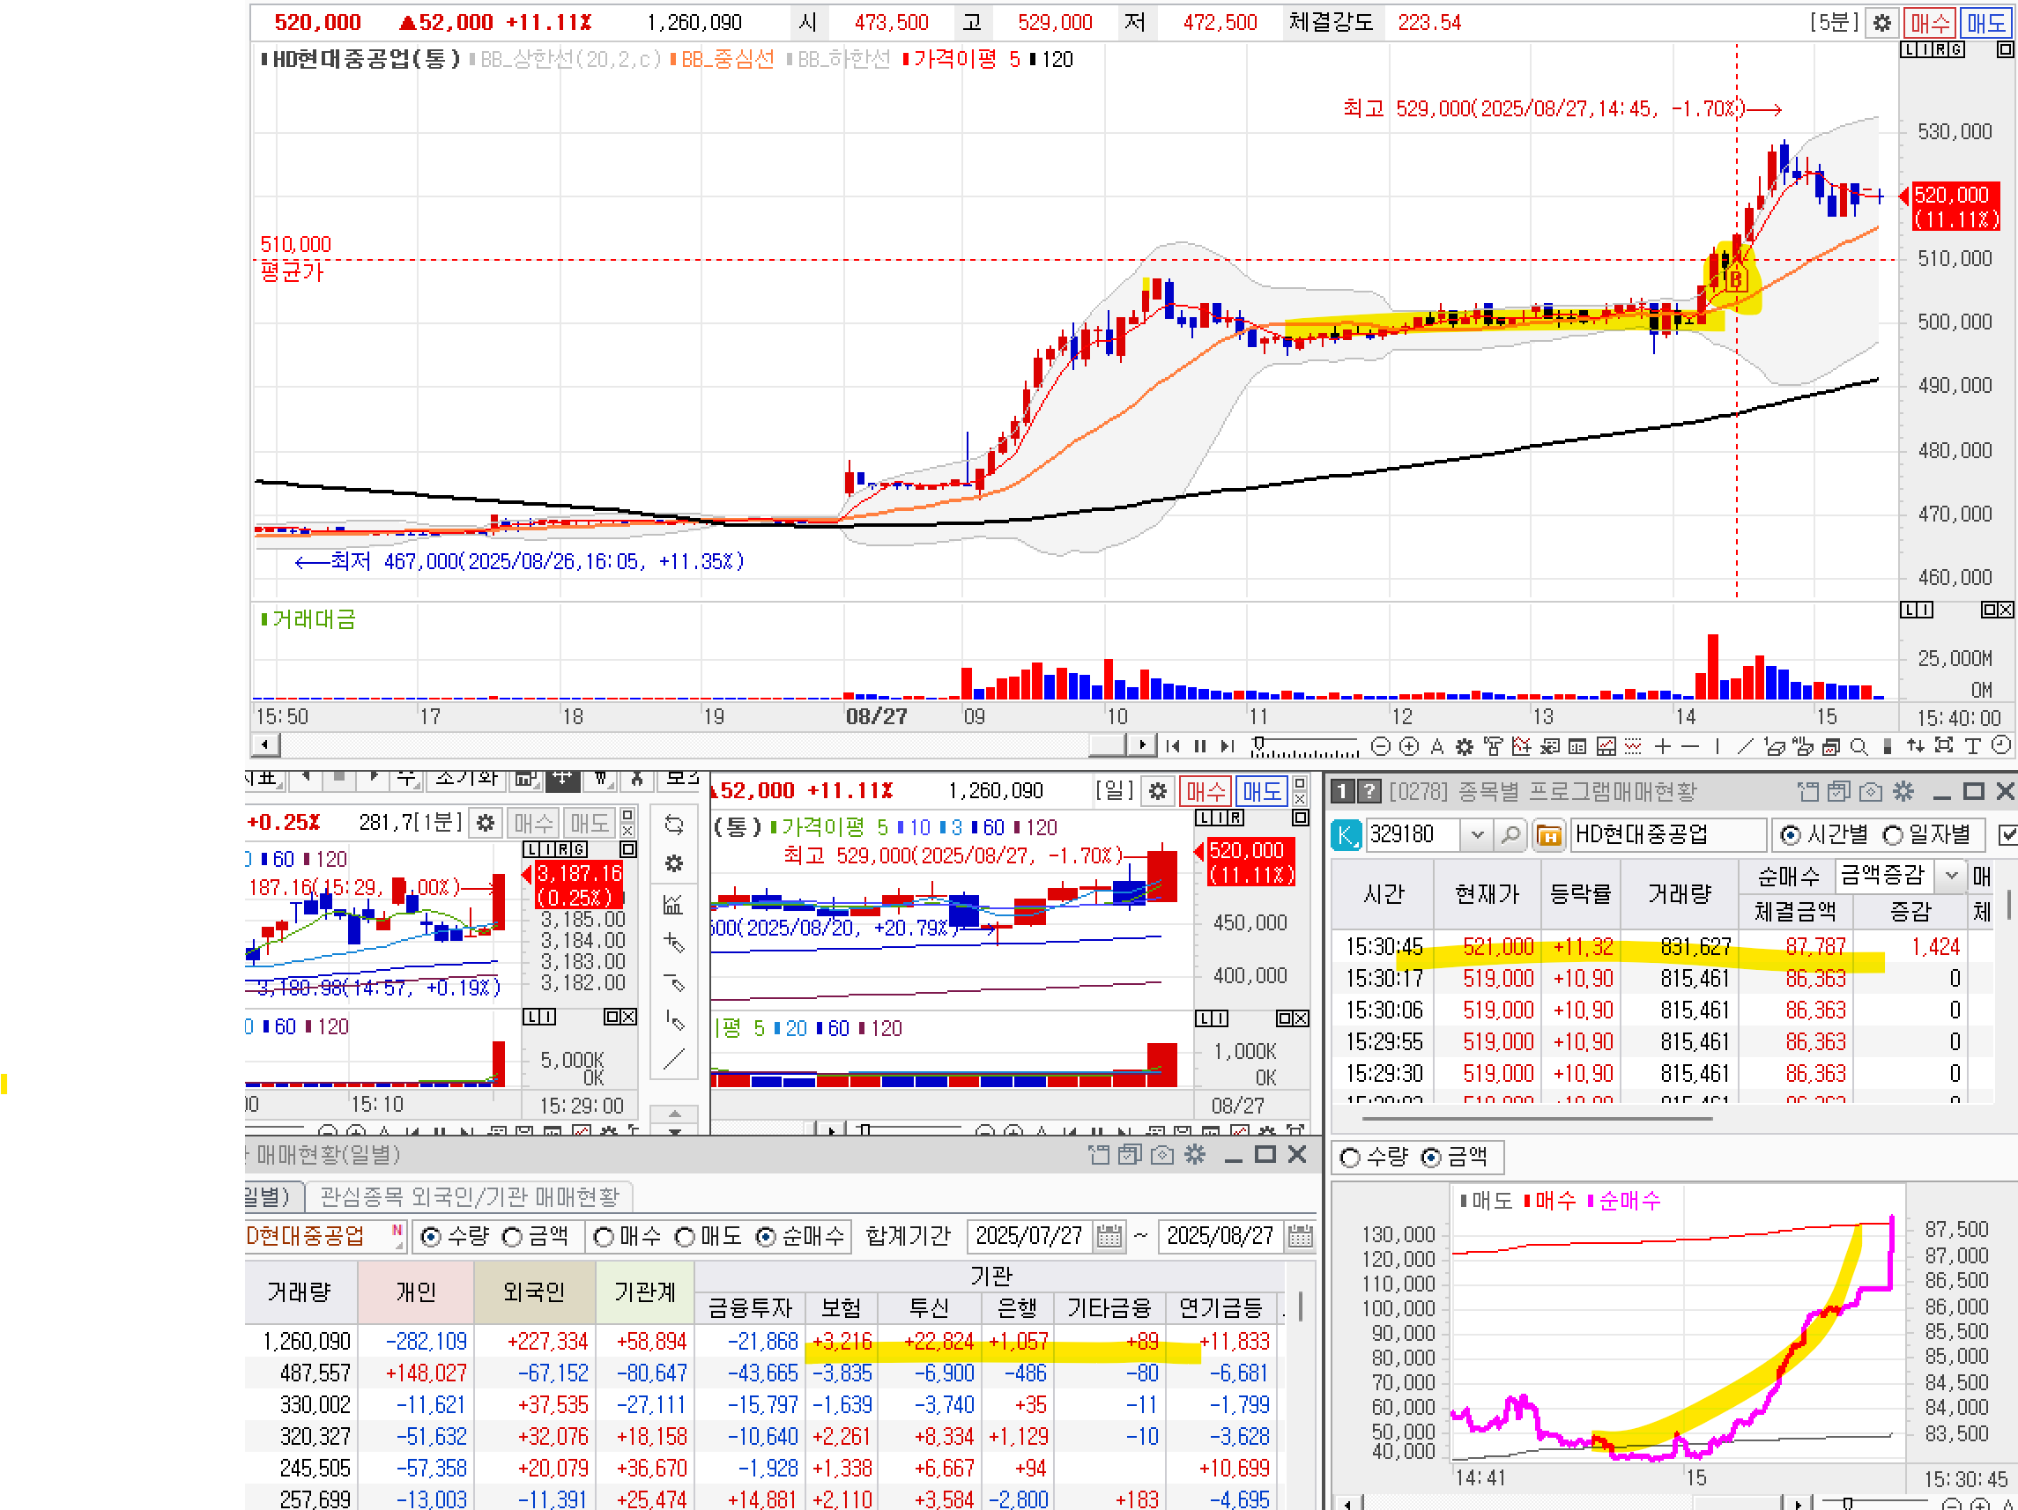The width and height of the screenshot is (2018, 1510).
Task: Choose the 매수 radio option in the trading panel
Action: (603, 1236)
